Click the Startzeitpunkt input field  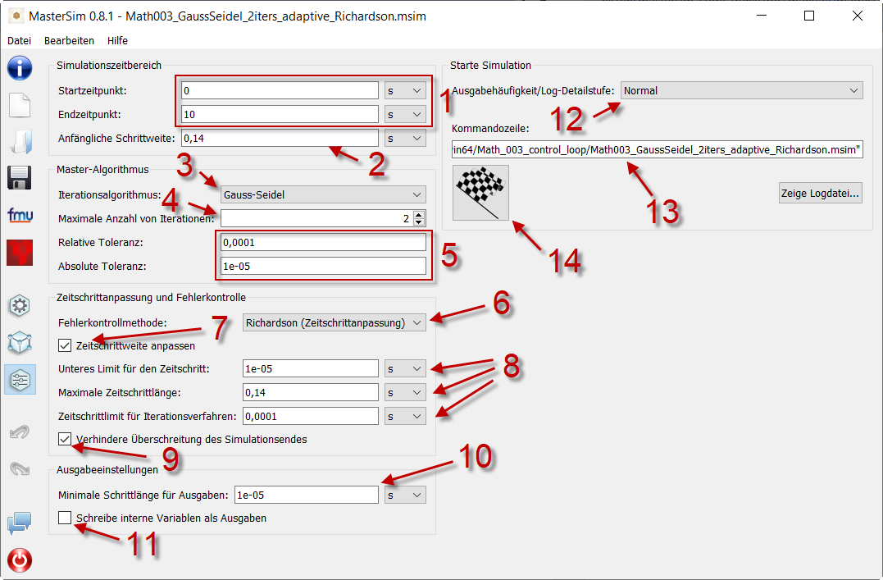[280, 91]
